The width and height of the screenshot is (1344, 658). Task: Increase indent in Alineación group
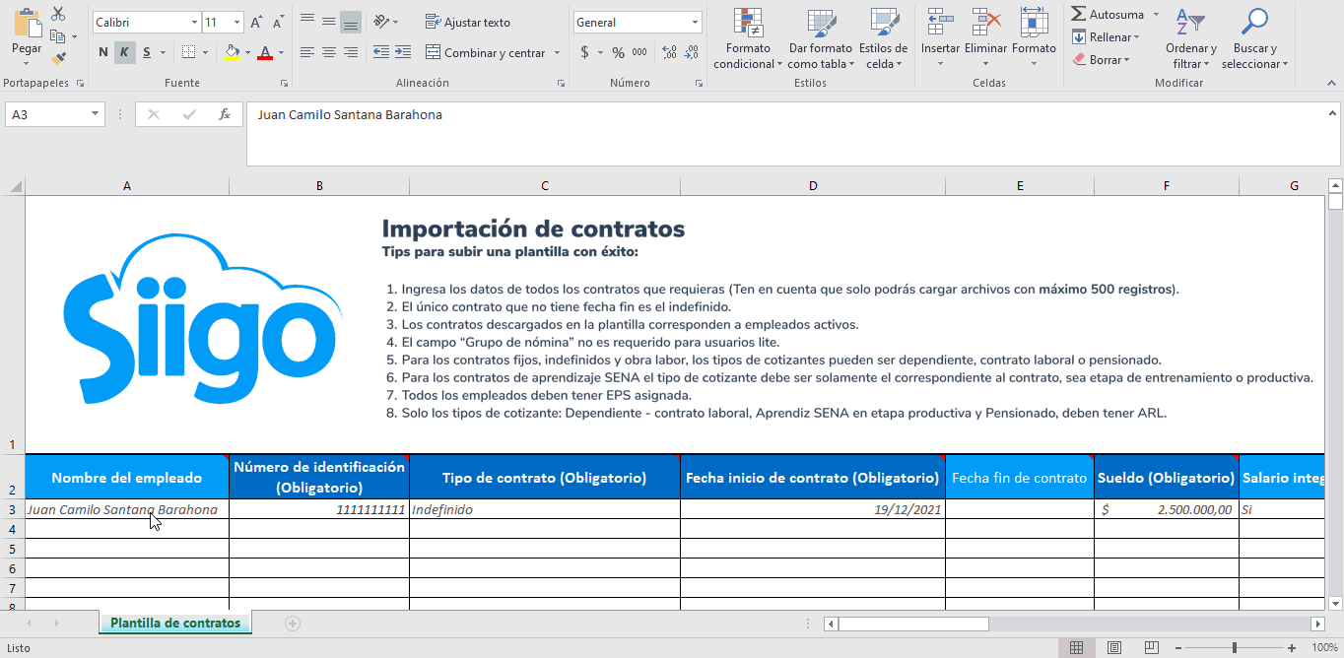point(402,52)
